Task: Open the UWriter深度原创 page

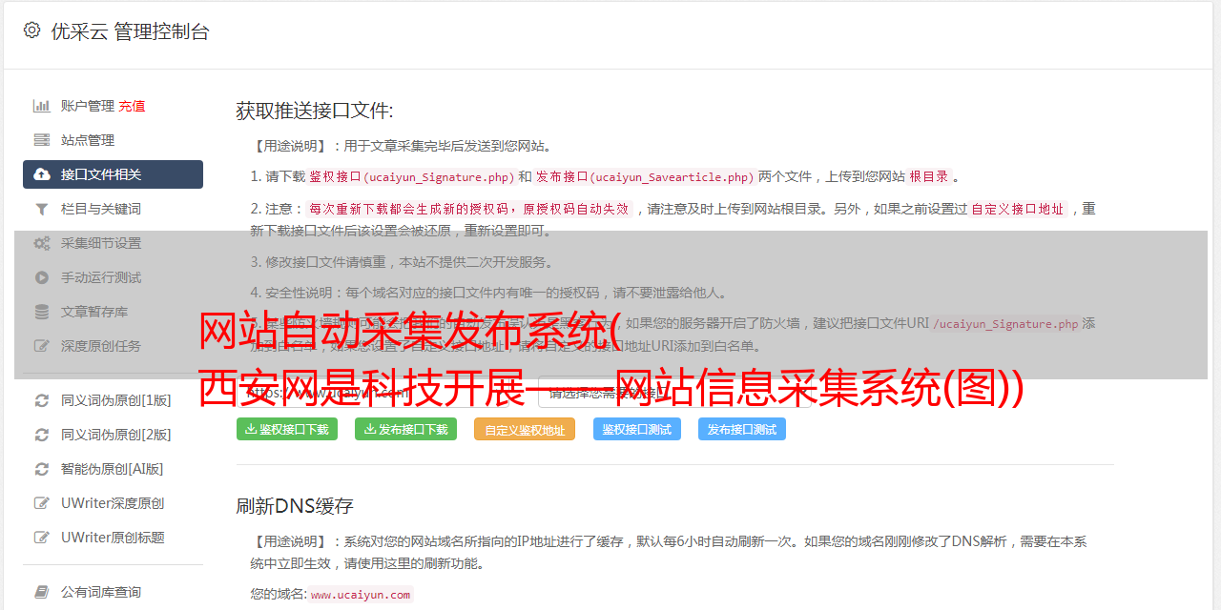Action: click(x=113, y=503)
